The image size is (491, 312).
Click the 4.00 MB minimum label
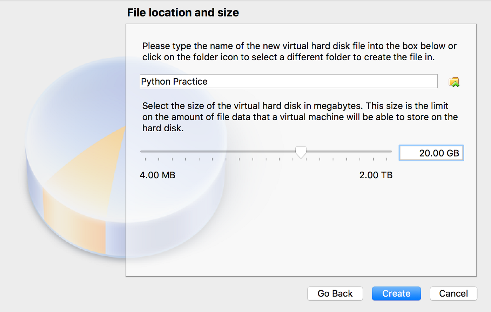pos(157,175)
